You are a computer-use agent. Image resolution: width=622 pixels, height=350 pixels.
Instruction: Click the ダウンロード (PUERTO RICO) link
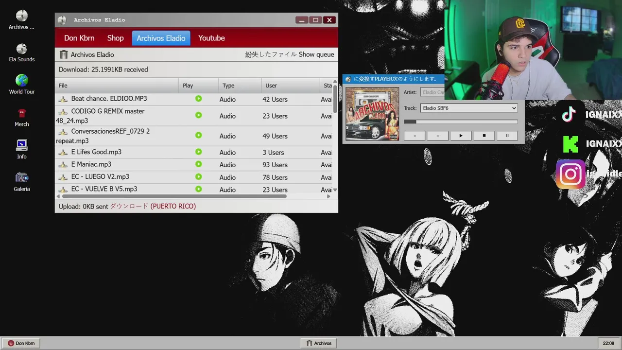coord(153,206)
